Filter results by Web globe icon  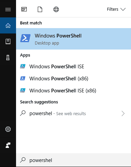pyautogui.click(x=56, y=9)
